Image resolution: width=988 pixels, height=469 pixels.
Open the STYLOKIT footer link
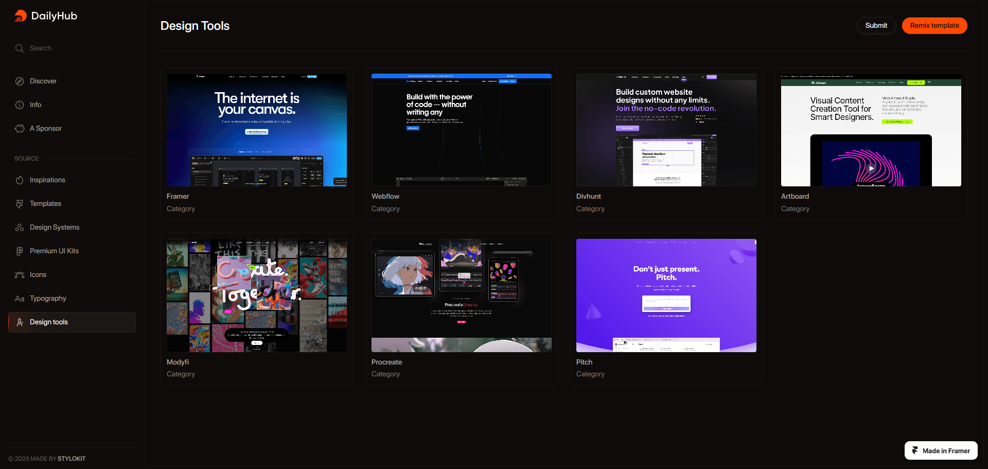[72, 459]
